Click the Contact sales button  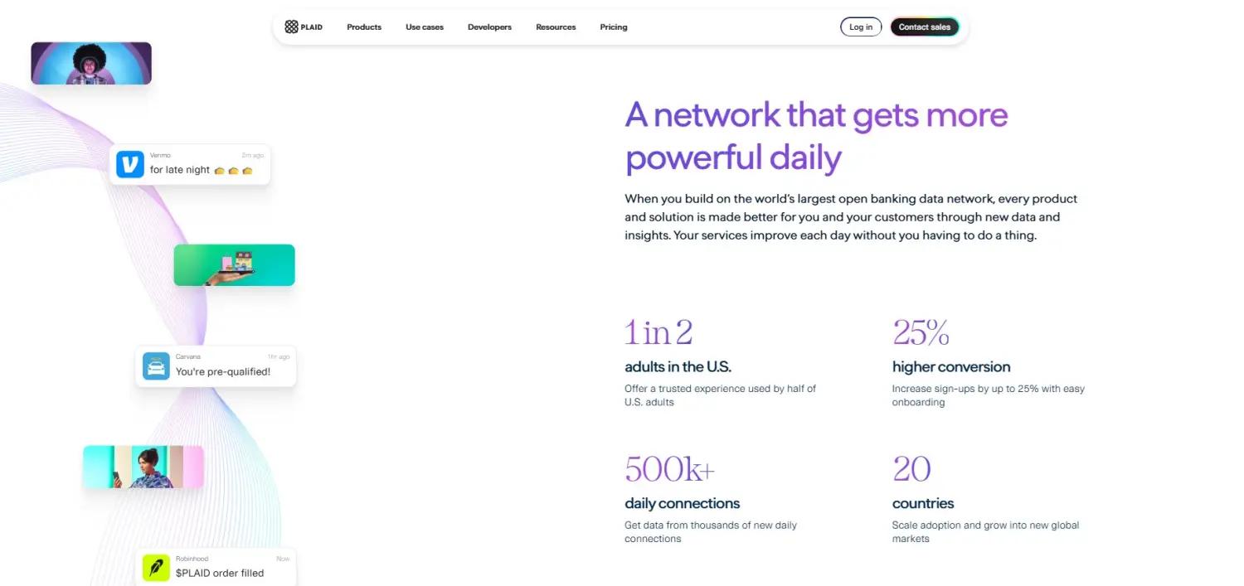[925, 27]
